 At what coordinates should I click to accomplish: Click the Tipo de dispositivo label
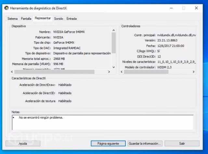click(x=38, y=53)
